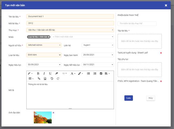Viewport: 174px width, 129px height.
Task: Insert an unordered bullet list
Action: coord(89,73)
